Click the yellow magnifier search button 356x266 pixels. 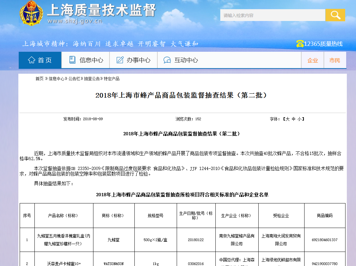coord(335,15)
